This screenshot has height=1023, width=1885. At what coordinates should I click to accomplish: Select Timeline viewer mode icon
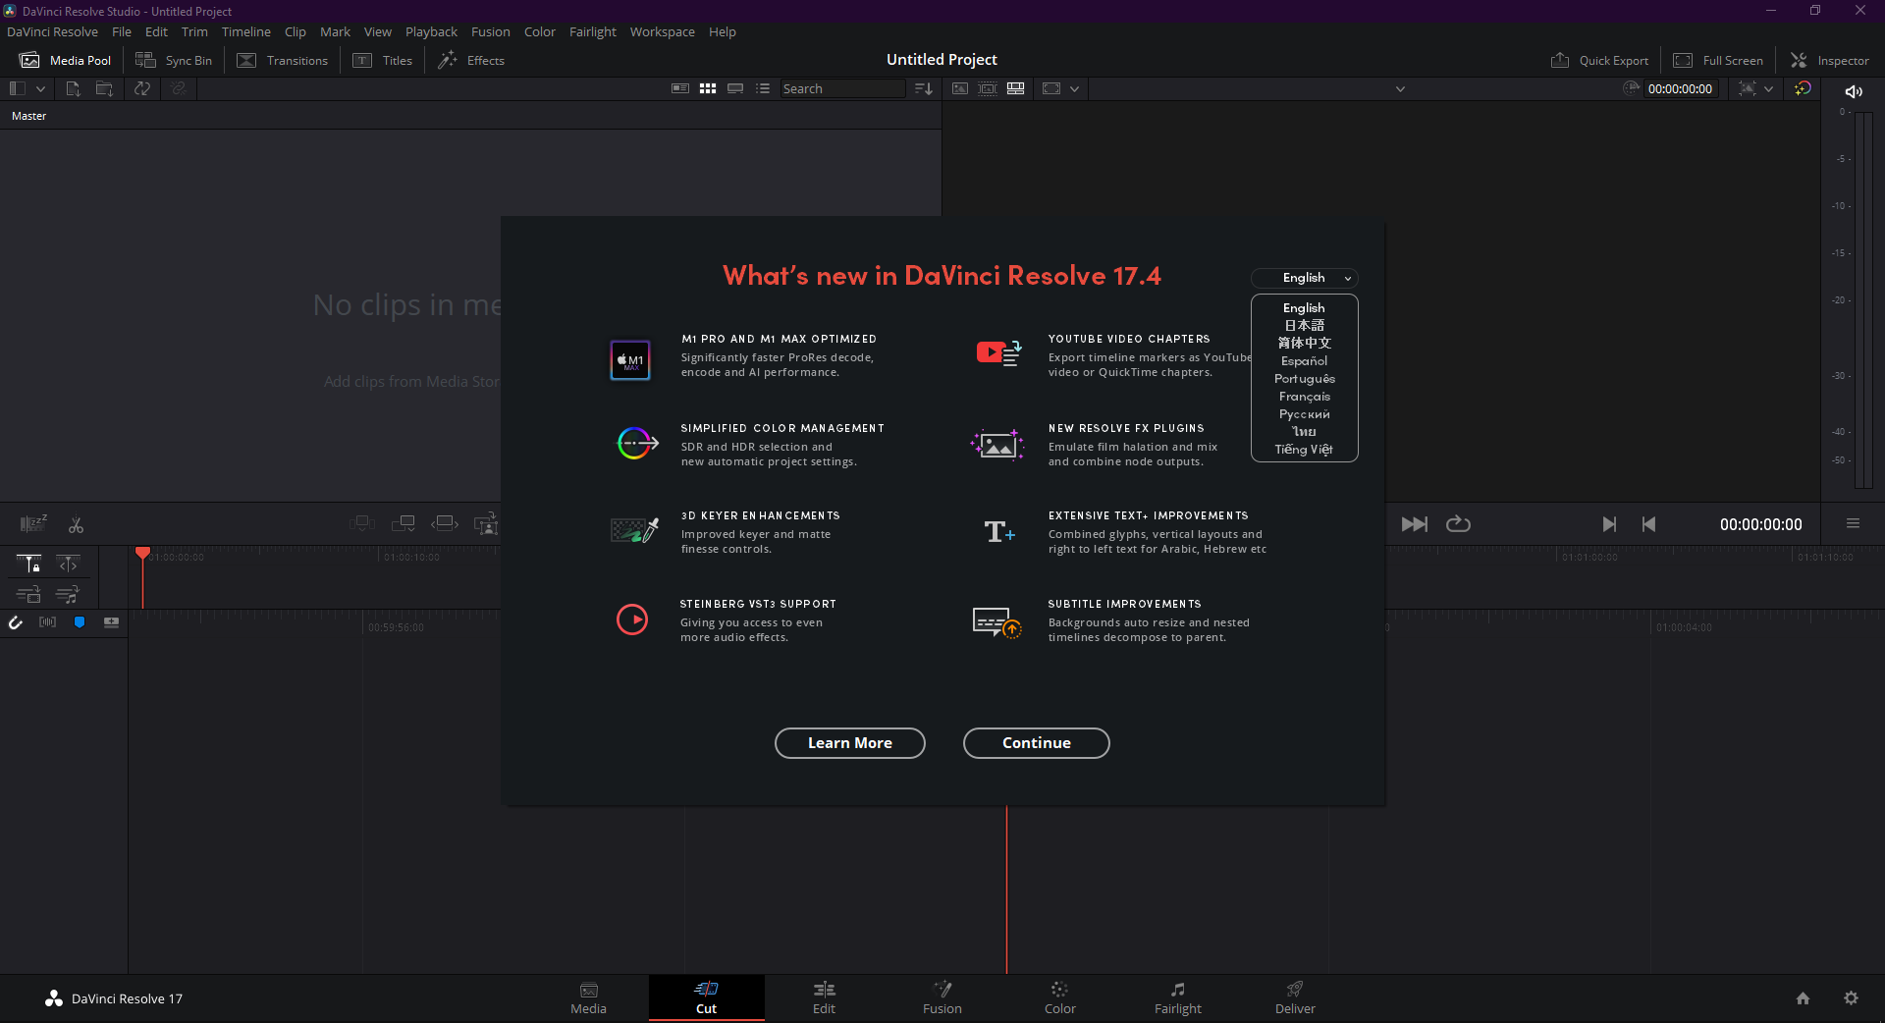pos(1016,88)
